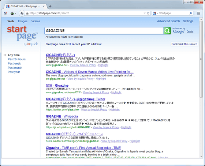Click About 820,835 results text

[x=64, y=37]
